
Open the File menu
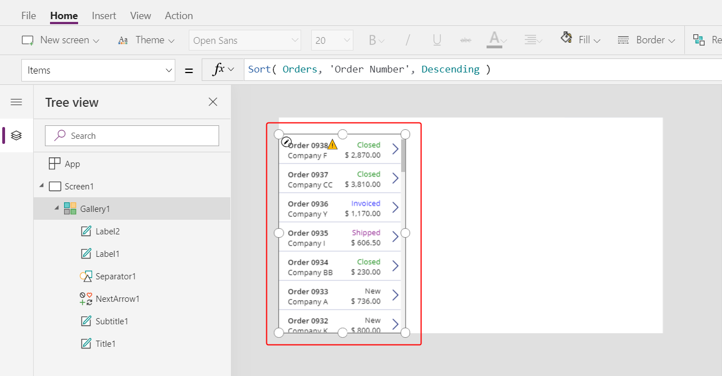pyautogui.click(x=29, y=16)
